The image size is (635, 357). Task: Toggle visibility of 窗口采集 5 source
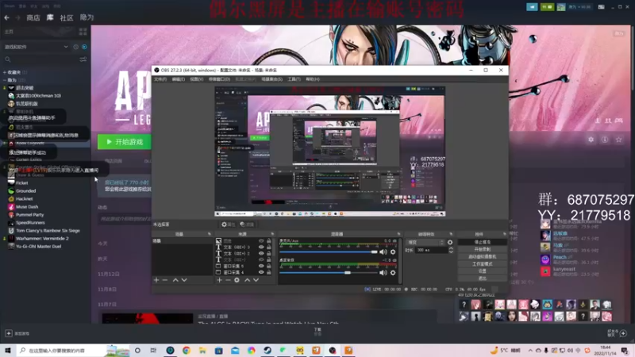point(261,266)
